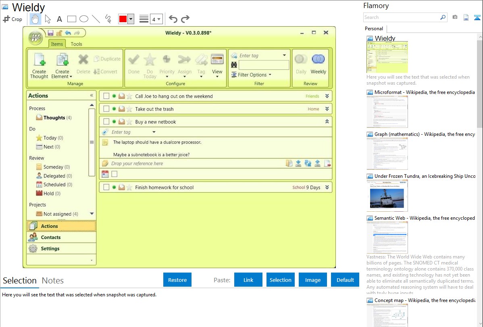Click the note icon beside laptop text
483x327 pixels.
click(x=105, y=142)
